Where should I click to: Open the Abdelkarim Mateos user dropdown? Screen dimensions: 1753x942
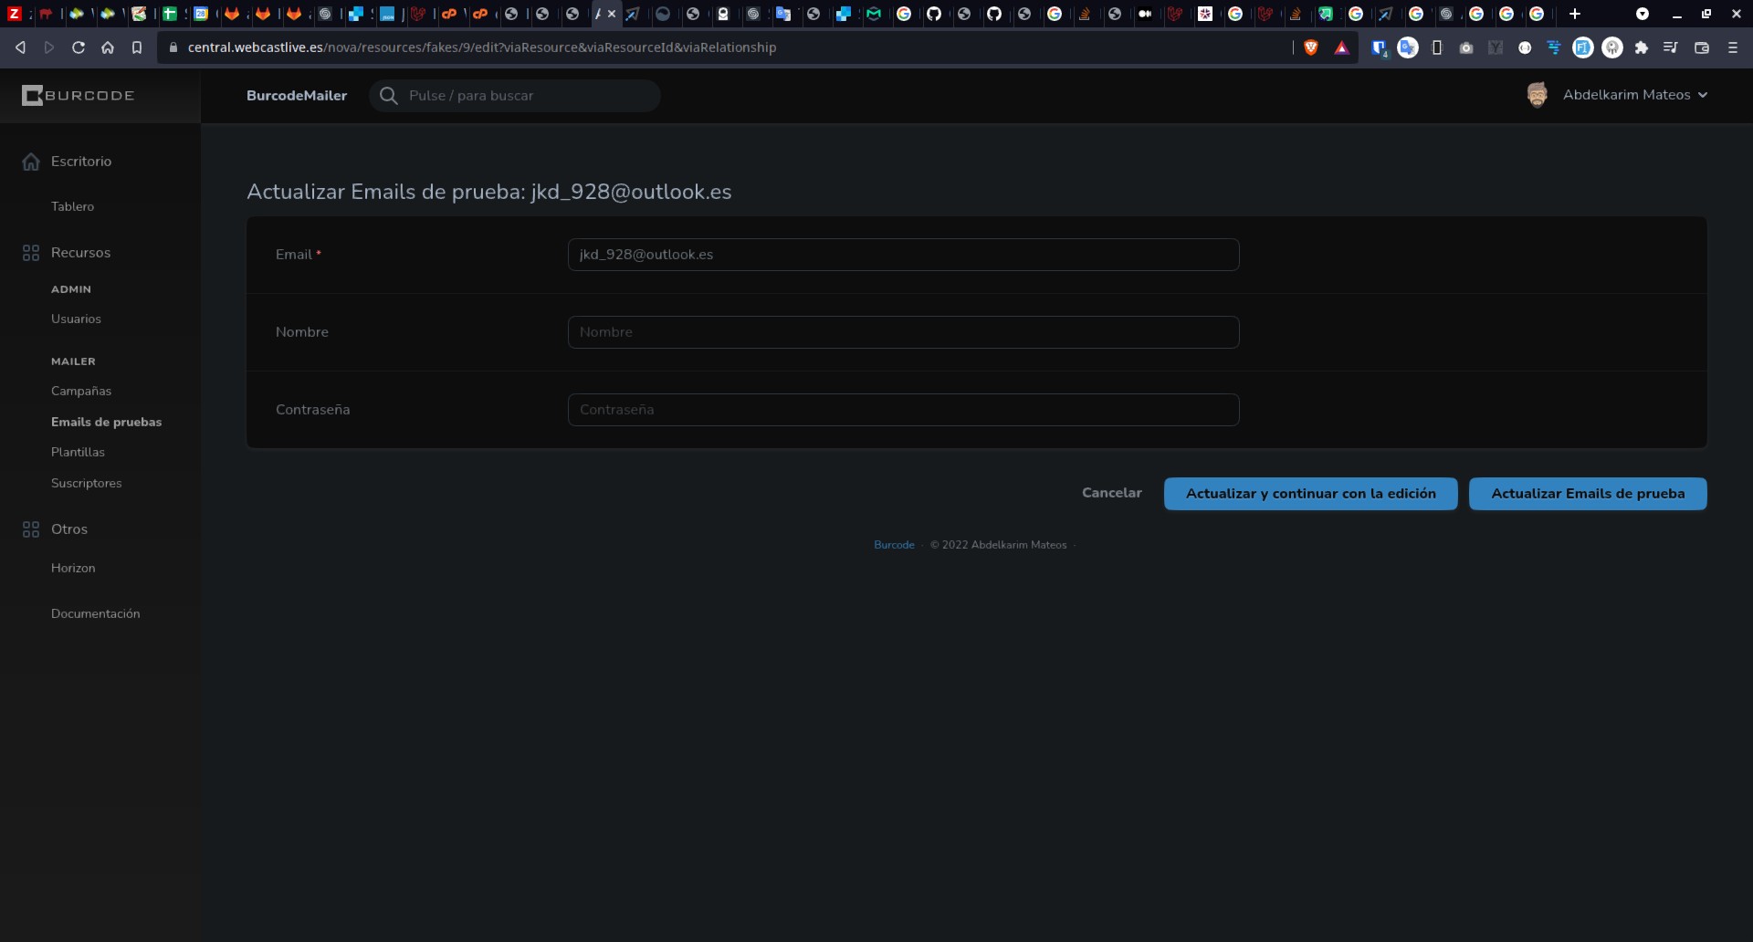pos(1617,95)
